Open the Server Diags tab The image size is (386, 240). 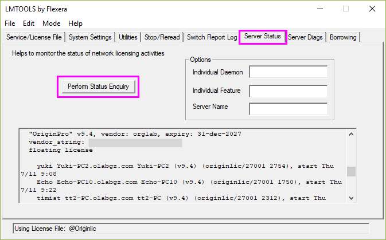tap(306, 37)
